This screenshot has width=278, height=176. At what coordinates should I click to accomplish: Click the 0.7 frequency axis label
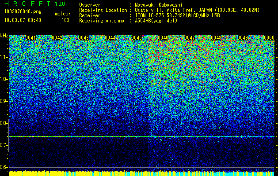4,145
